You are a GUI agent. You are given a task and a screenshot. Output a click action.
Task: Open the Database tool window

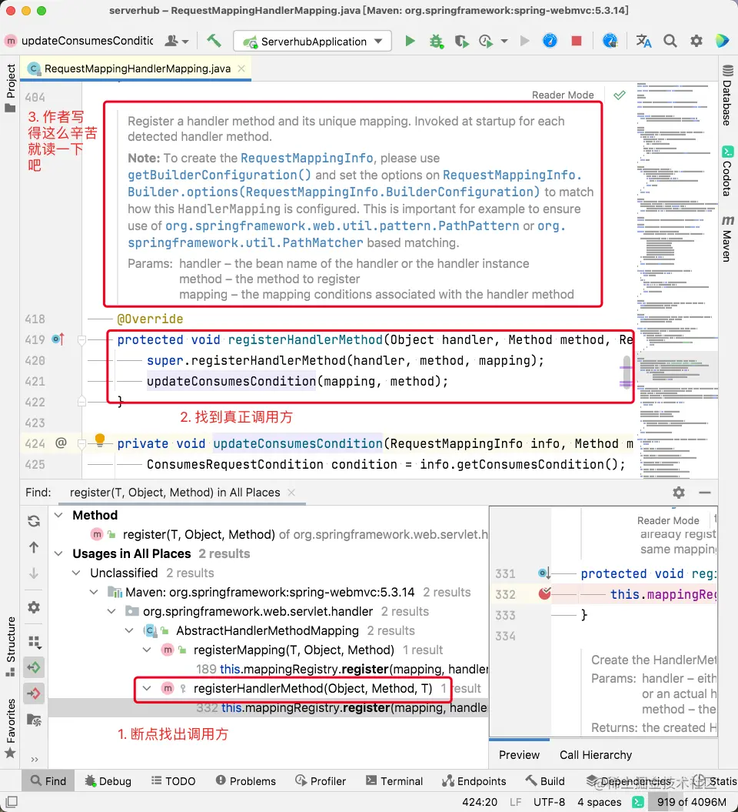728,95
